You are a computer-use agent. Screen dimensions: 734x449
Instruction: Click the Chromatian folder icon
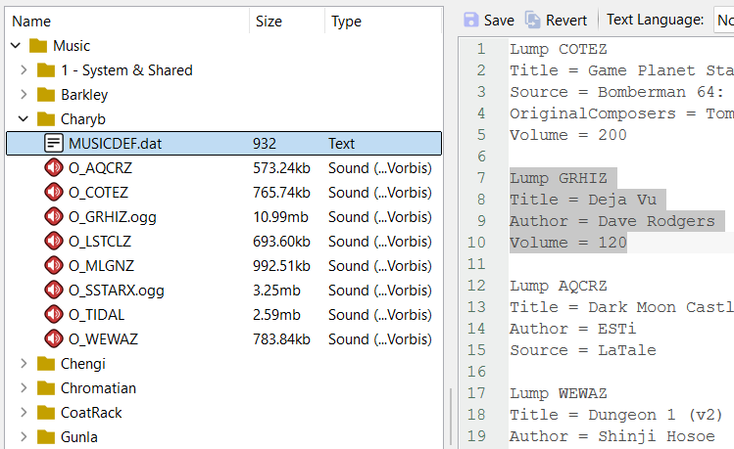pyautogui.click(x=46, y=387)
